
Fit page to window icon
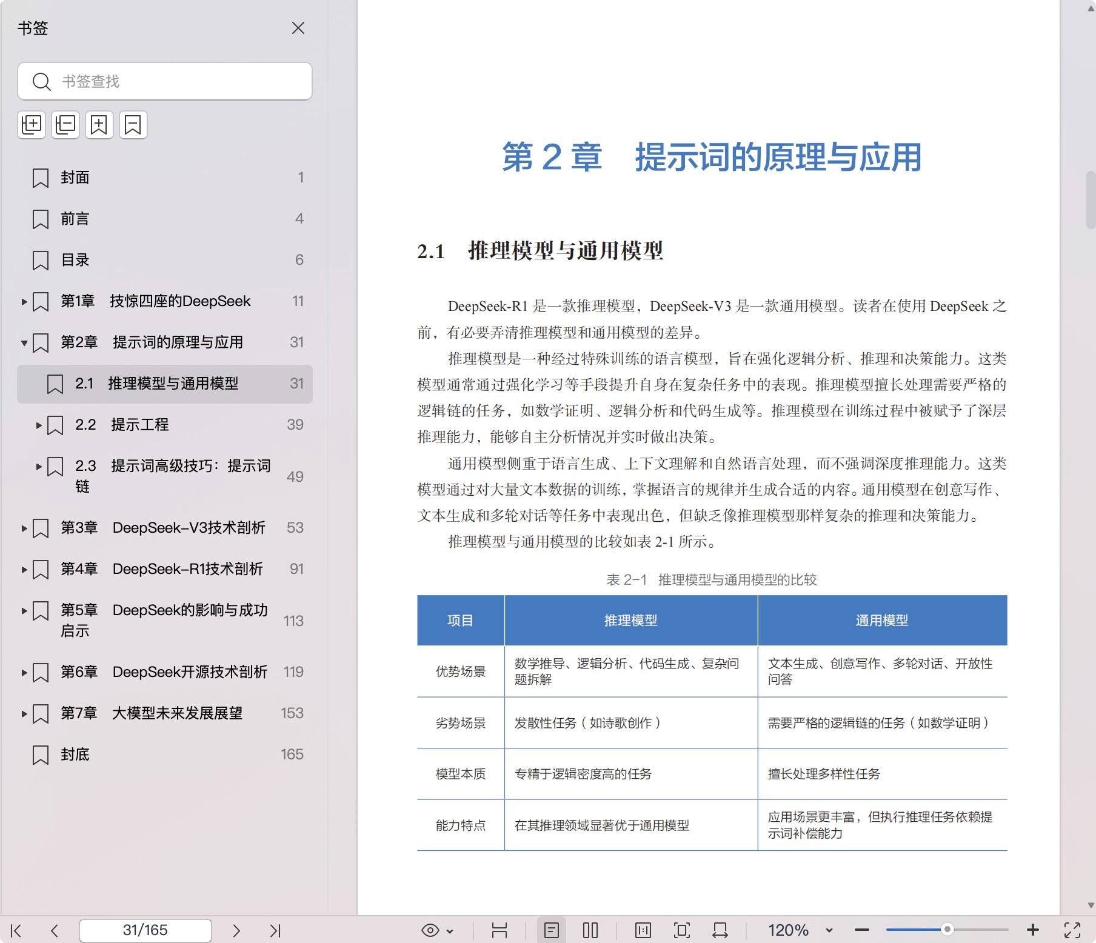pos(682,930)
